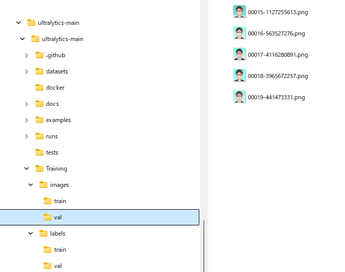Click the tests folder icon

39,152
